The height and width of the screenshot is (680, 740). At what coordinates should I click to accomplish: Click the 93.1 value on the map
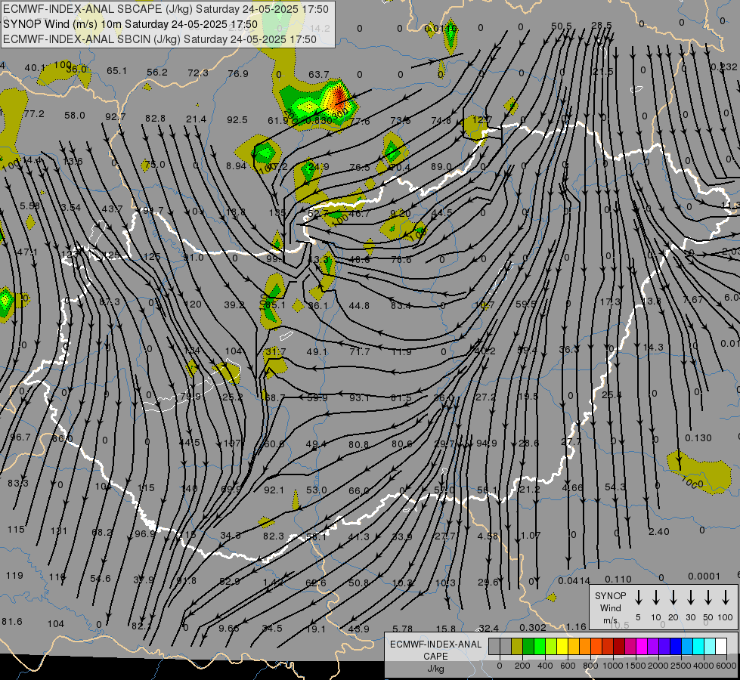click(x=360, y=398)
